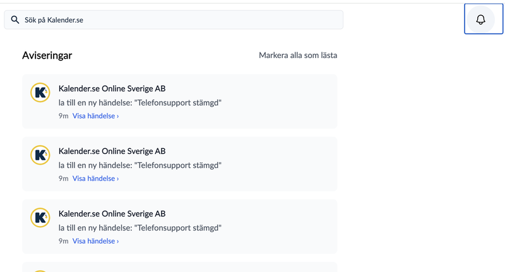This screenshot has width=505, height=272.
Task: Click Markera alla som lästa
Action: (298, 56)
